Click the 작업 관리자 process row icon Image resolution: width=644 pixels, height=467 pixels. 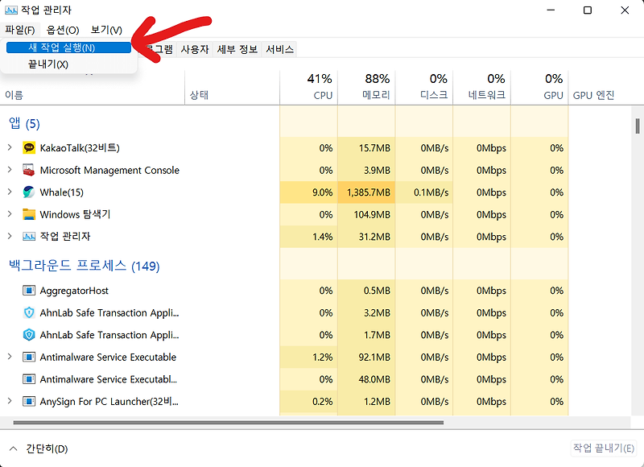(29, 237)
